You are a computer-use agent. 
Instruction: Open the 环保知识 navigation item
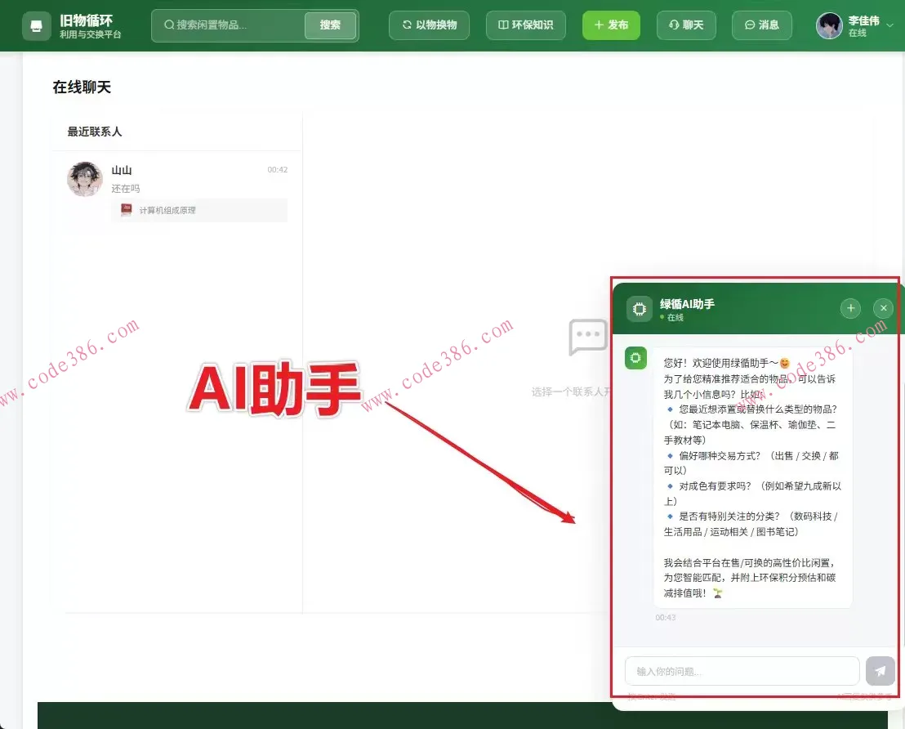(x=526, y=25)
